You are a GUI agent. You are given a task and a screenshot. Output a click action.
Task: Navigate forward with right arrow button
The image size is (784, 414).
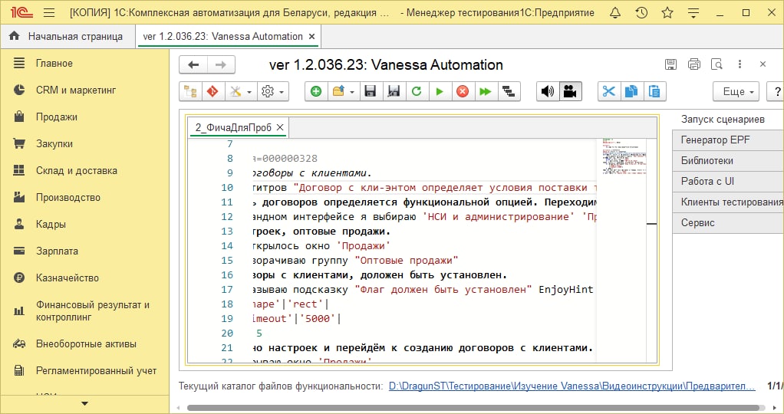[220, 64]
